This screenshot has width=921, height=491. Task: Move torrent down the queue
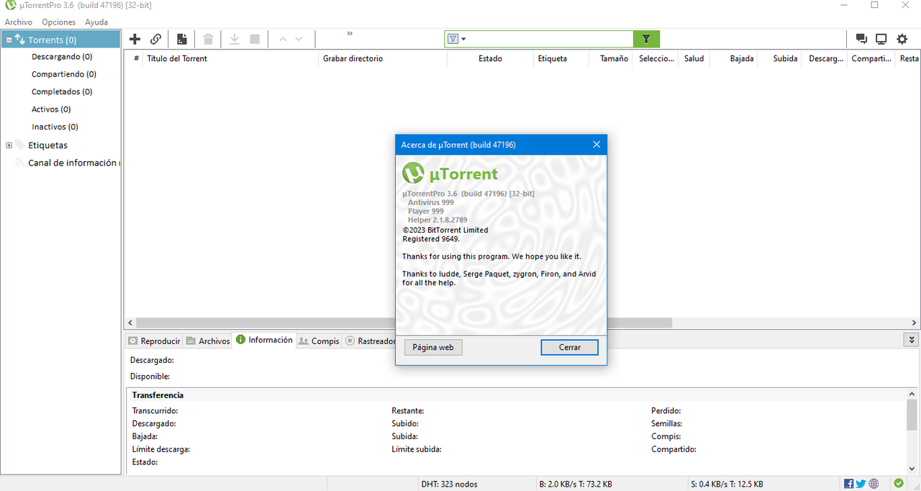coord(299,39)
